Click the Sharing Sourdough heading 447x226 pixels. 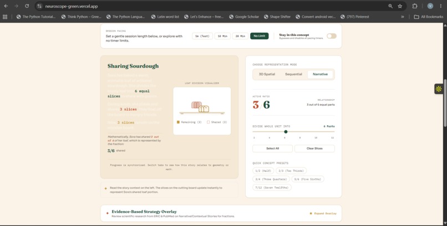pos(133,66)
